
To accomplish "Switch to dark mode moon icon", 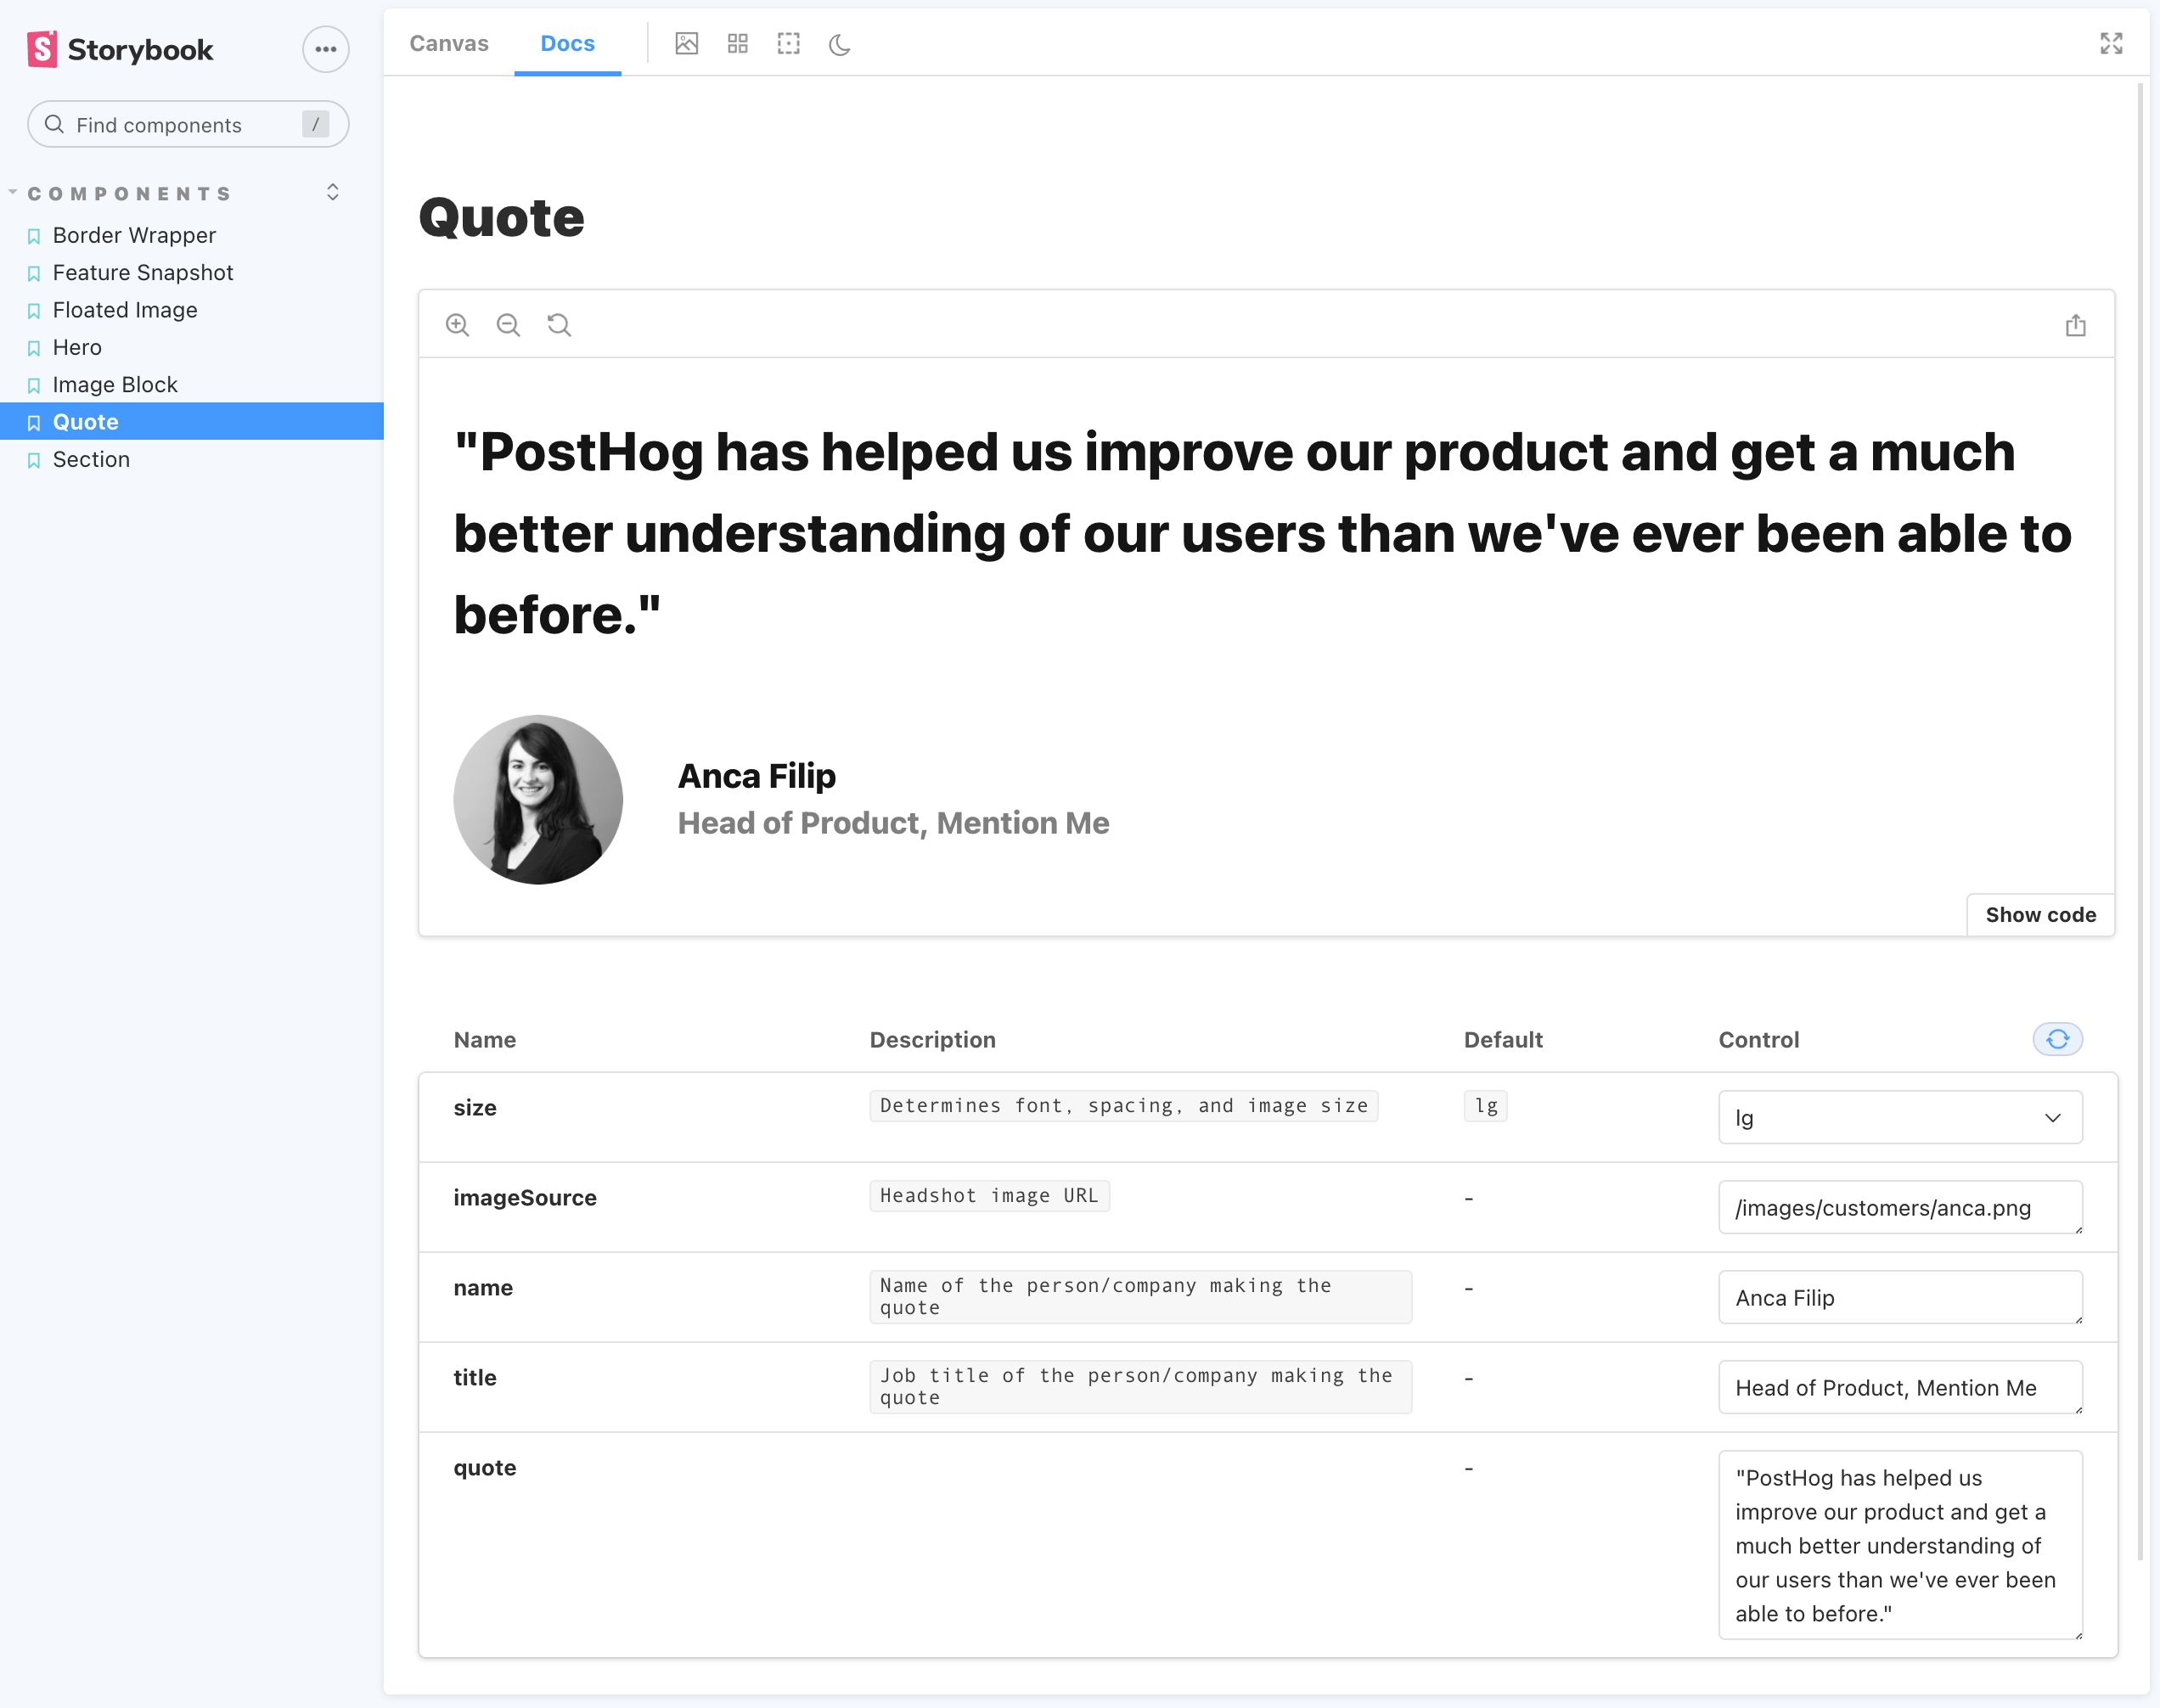I will pos(839,44).
